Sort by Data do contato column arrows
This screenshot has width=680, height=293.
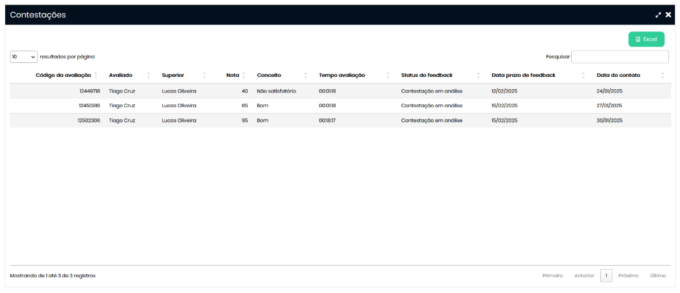point(663,75)
